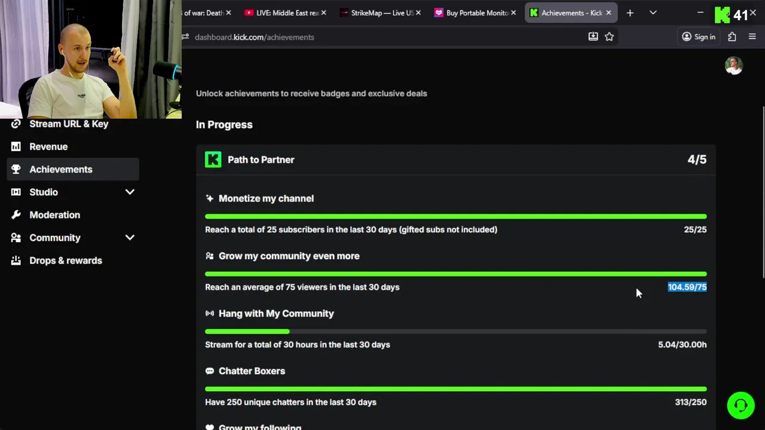The image size is (765, 430).
Task: Open Stream URL & Key page
Action: point(69,124)
